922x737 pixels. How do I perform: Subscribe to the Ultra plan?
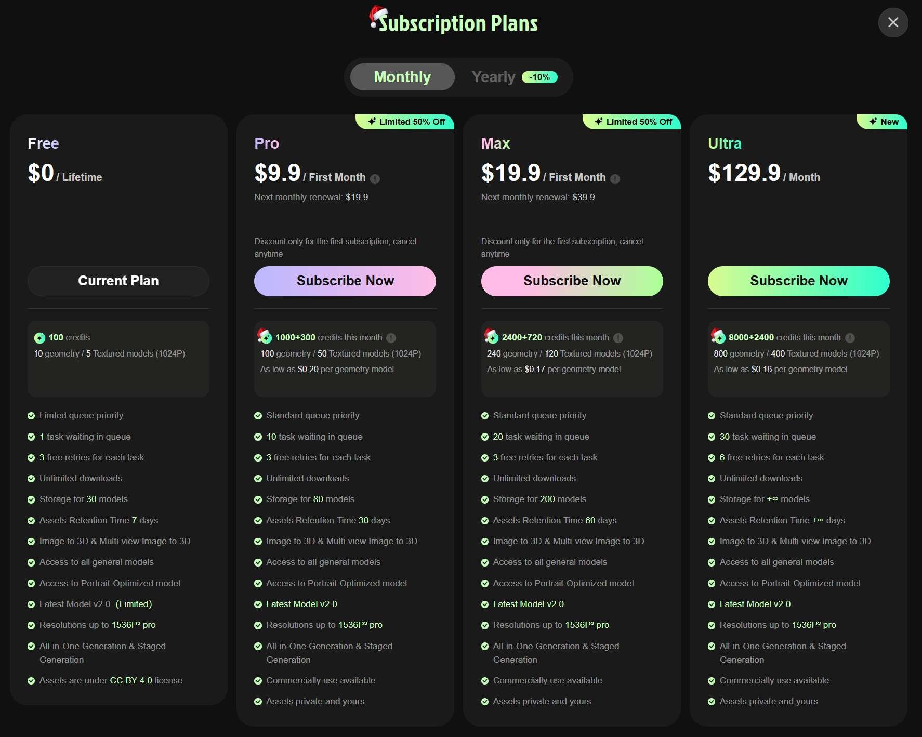[x=798, y=281]
